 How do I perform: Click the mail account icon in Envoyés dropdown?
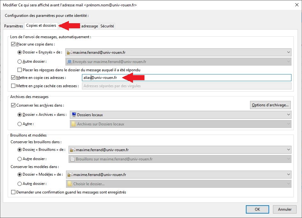point(70,53)
